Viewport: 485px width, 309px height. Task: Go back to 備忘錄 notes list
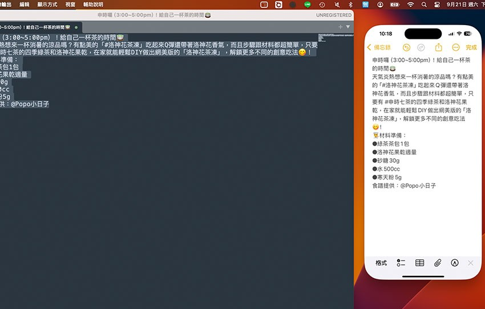(x=379, y=47)
